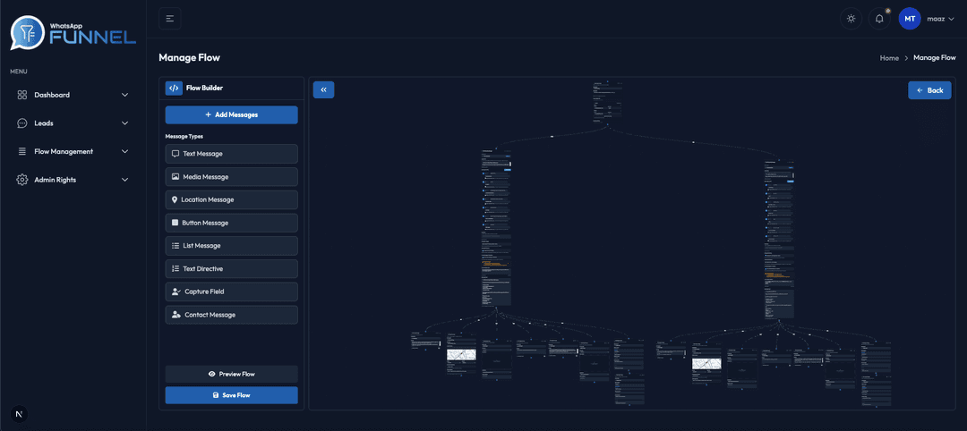Screen dimensions: 967x431
Task: Click the root flow node at top
Action: coord(607,102)
